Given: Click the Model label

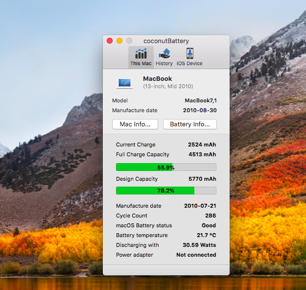Looking at the screenshot, I should pyautogui.click(x=120, y=100).
